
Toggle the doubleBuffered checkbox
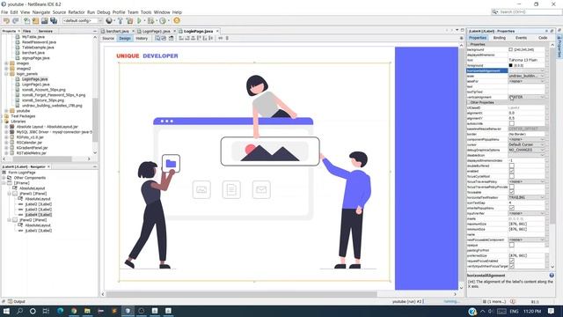[x=512, y=166]
